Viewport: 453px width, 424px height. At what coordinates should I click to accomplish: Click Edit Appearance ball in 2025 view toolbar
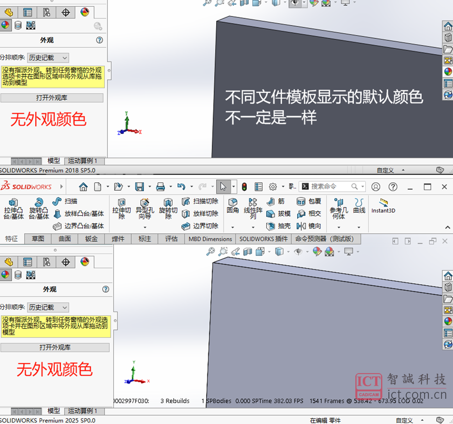[x=317, y=252]
